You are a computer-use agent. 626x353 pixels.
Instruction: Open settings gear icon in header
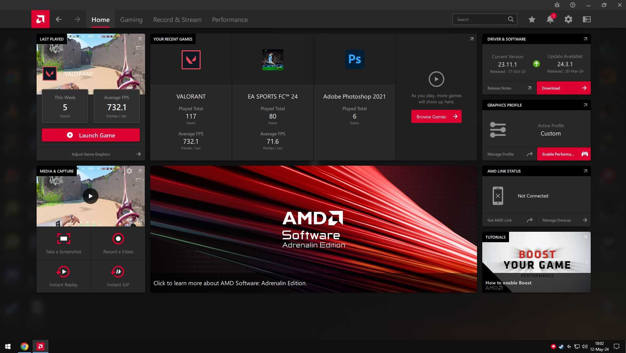(x=568, y=20)
